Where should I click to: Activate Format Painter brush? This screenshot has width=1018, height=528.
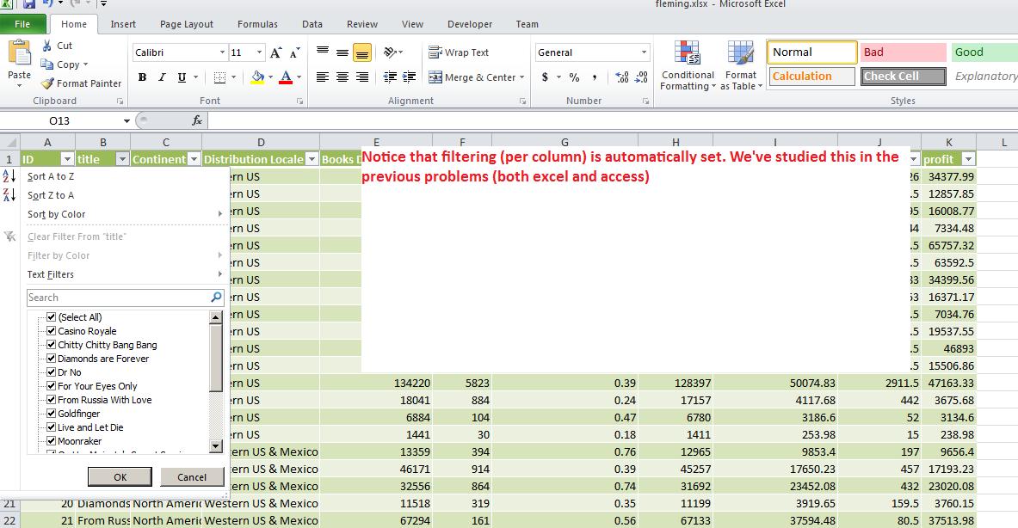[x=46, y=83]
